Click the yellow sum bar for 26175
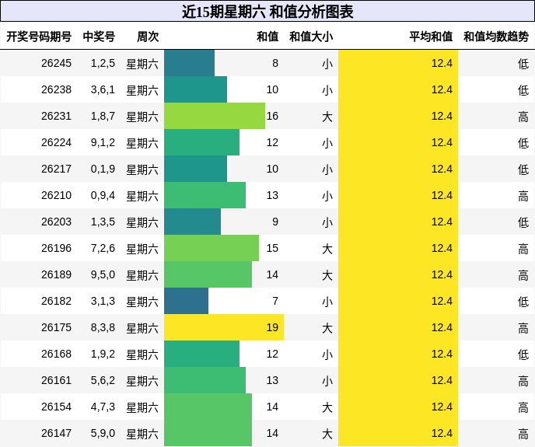 pos(224,327)
